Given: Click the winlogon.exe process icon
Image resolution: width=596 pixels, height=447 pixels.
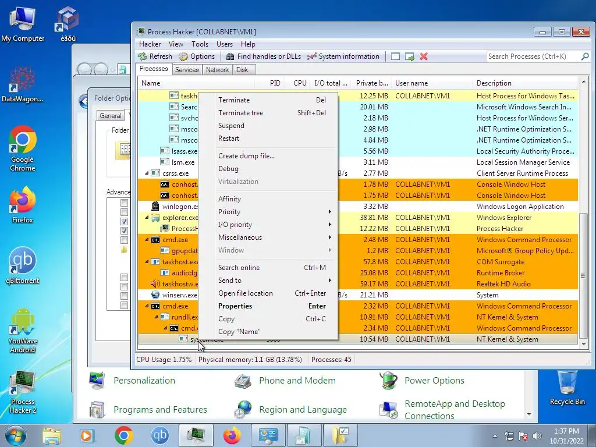Looking at the screenshot, I should tap(155, 207).
